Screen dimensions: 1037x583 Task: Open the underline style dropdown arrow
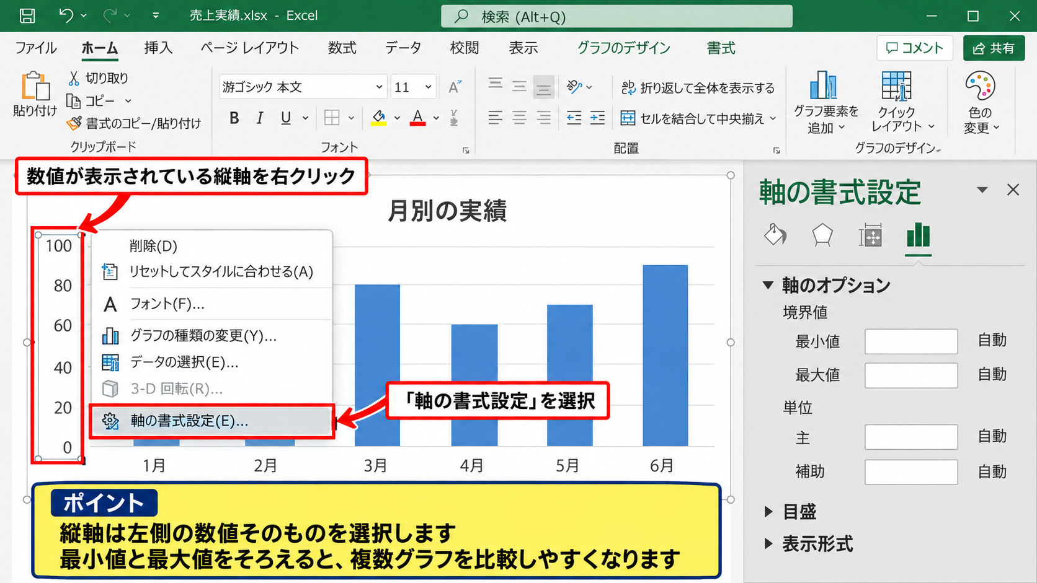coord(305,118)
